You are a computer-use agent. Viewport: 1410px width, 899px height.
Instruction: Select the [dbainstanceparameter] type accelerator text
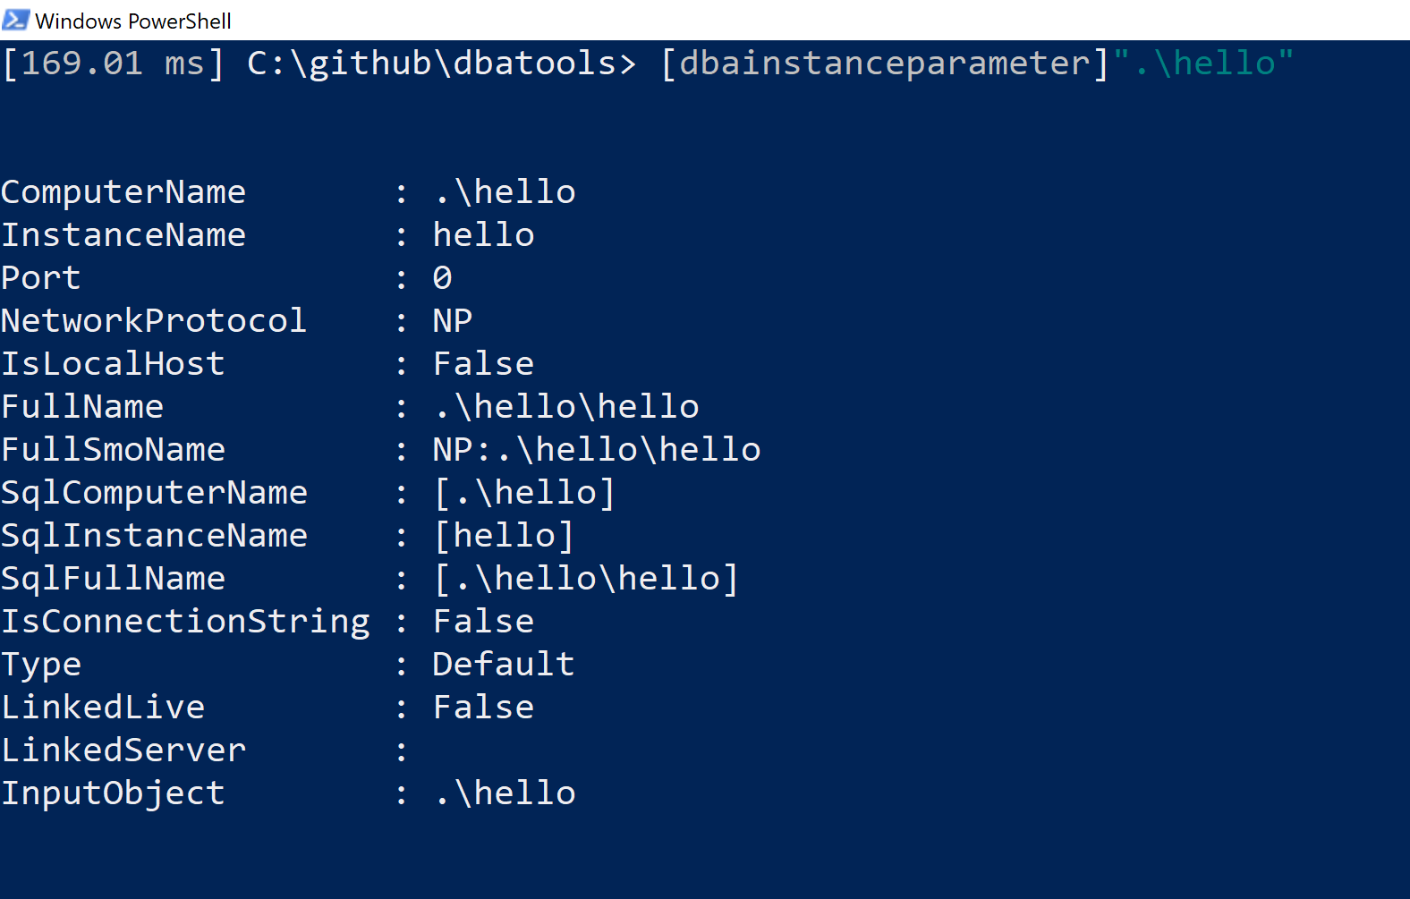tap(881, 62)
